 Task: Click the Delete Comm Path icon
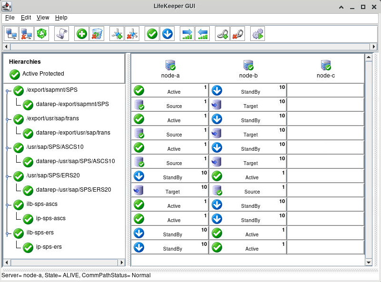pyautogui.click(x=132, y=34)
